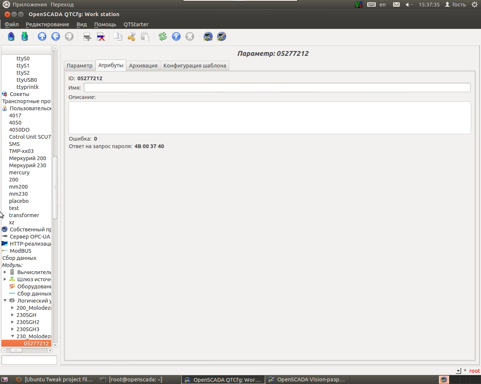
Task: Click the add item toolbar icon
Action: point(87,36)
